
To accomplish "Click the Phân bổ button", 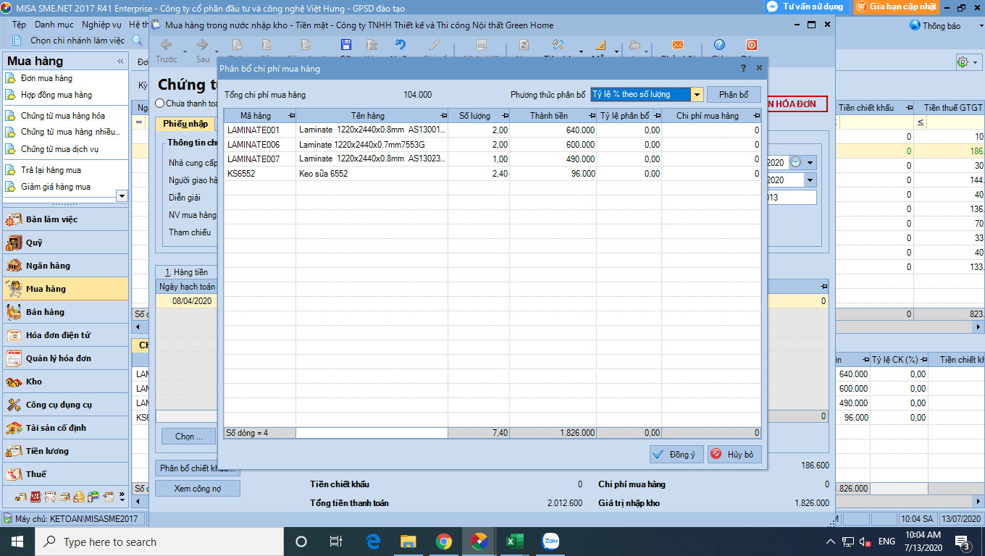I will click(x=734, y=95).
